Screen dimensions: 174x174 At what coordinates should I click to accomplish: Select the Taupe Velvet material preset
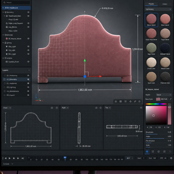[x=165, y=34]
